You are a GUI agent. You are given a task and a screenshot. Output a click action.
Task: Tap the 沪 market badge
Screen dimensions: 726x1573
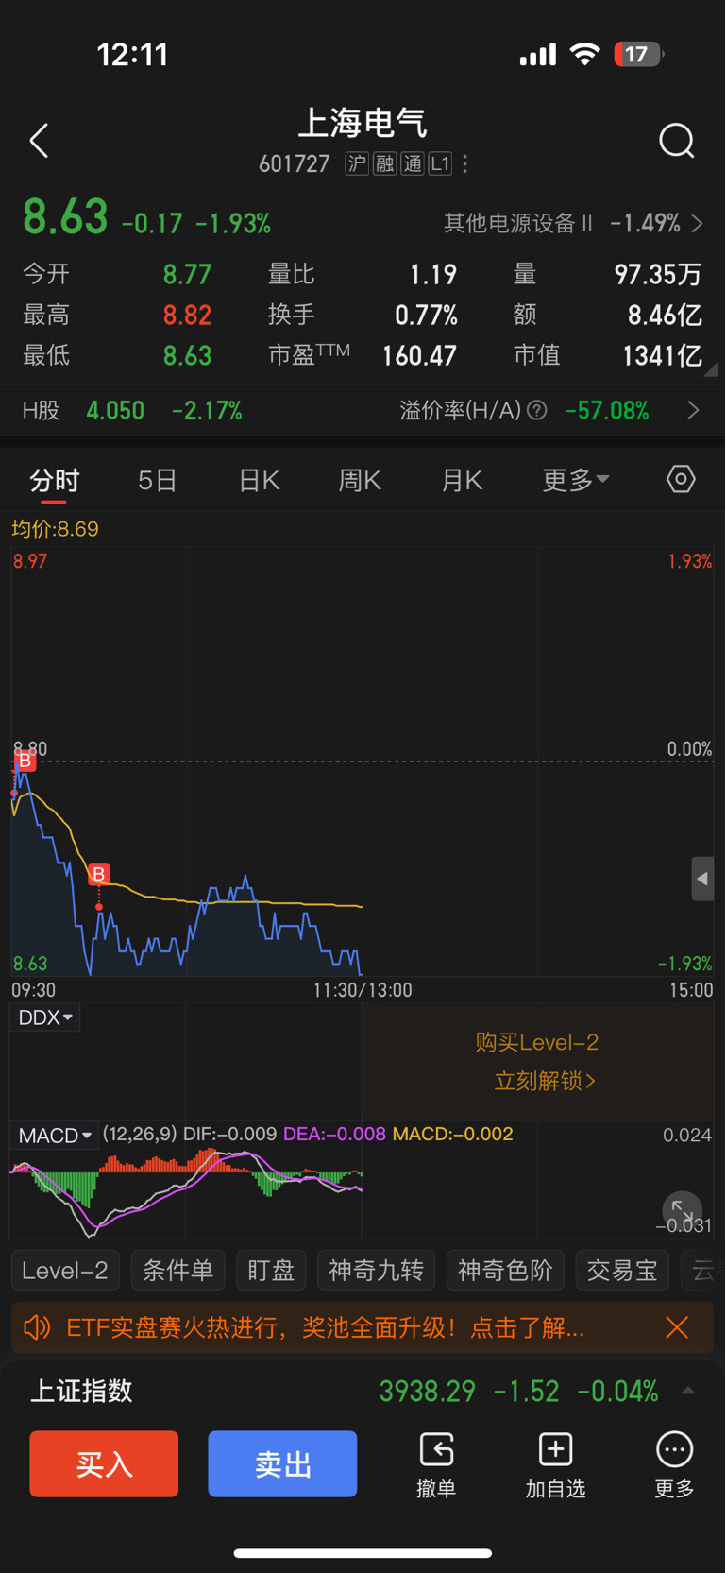[x=357, y=164]
